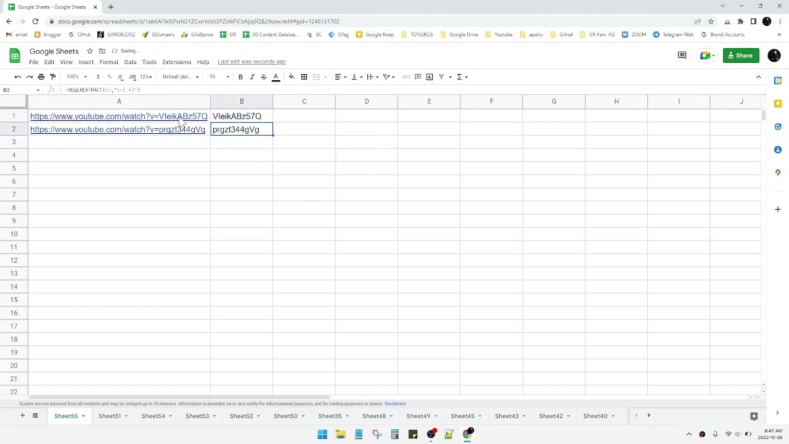Format as currency with dollar icon
This screenshot has width=789, height=444.
click(x=98, y=77)
